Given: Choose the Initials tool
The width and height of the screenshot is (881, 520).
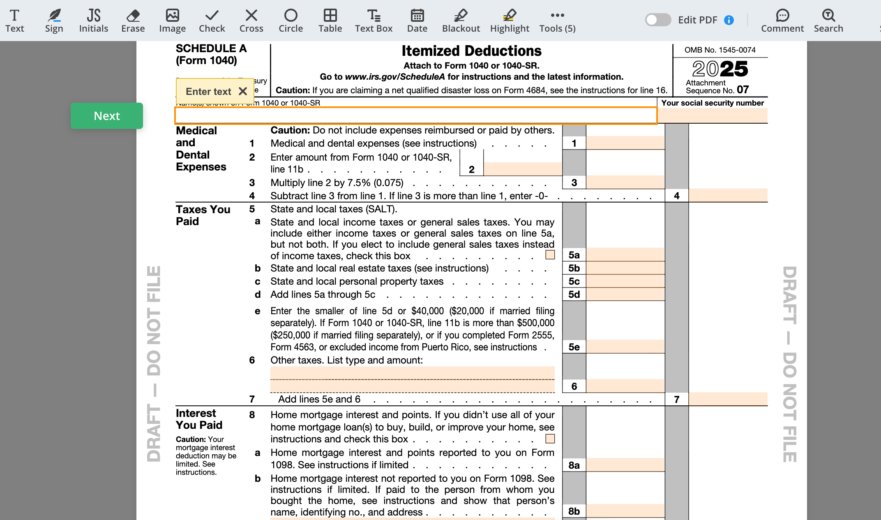Looking at the screenshot, I should click(94, 21).
